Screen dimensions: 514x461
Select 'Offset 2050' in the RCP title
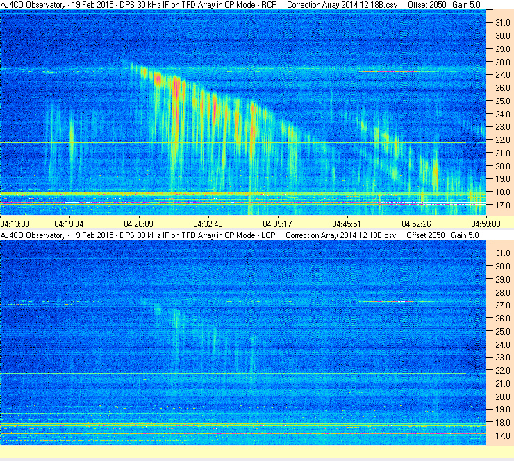(x=426, y=5)
